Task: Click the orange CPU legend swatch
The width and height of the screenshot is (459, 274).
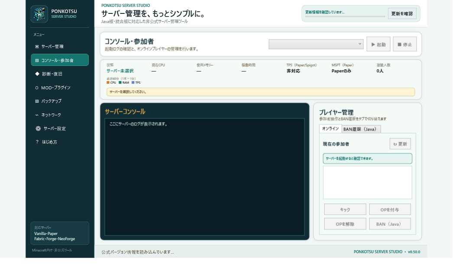Action: pyautogui.click(x=108, y=83)
